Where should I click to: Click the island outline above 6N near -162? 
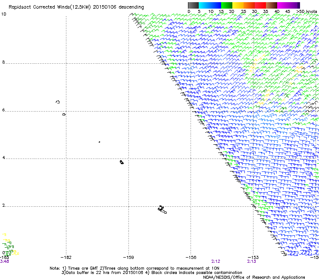pyautogui.click(x=58, y=102)
